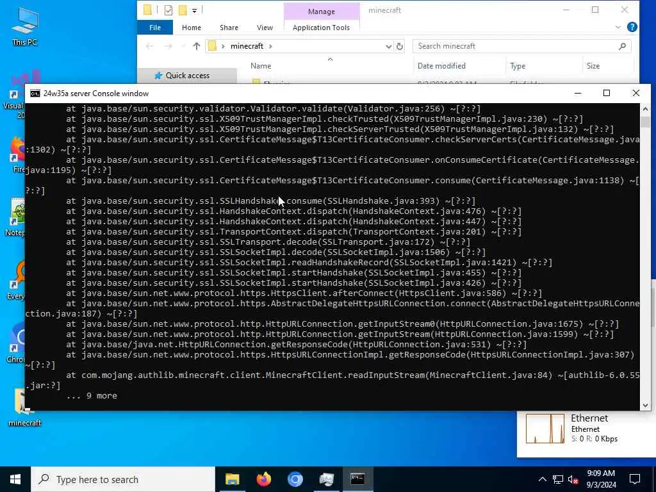The width and height of the screenshot is (656, 492).
Task: Open the Quick Access Toolbar customize dropdown
Action: coord(195,10)
